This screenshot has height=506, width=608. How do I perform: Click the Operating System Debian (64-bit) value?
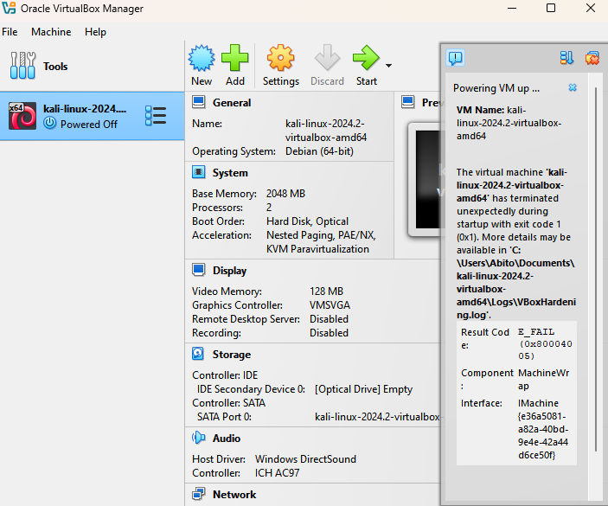319,151
